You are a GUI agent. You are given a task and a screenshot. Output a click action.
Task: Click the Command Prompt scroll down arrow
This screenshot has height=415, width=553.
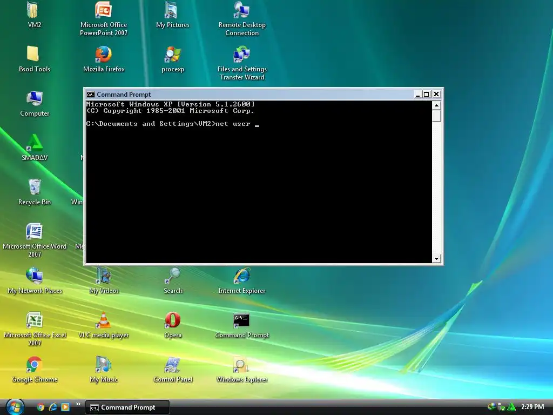coord(436,259)
